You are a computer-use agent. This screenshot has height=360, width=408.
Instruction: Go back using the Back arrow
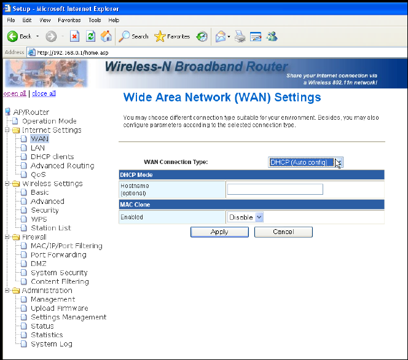click(x=12, y=36)
